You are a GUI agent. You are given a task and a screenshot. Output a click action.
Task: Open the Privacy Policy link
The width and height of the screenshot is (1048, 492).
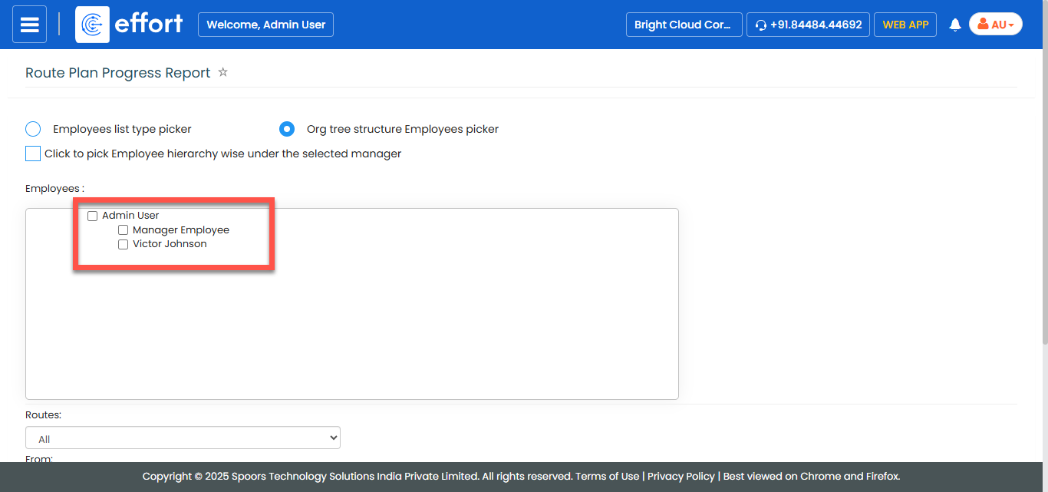pyautogui.click(x=681, y=476)
